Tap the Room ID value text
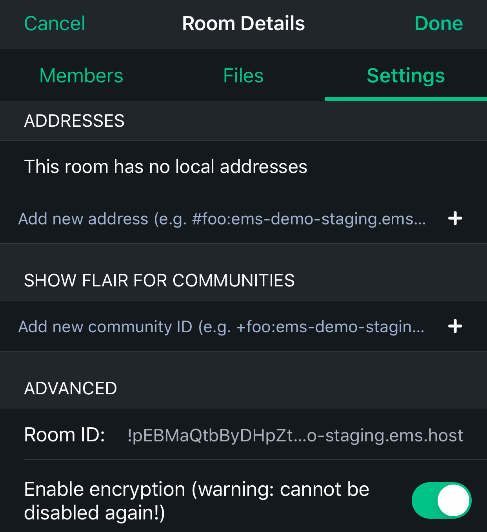 click(x=295, y=435)
